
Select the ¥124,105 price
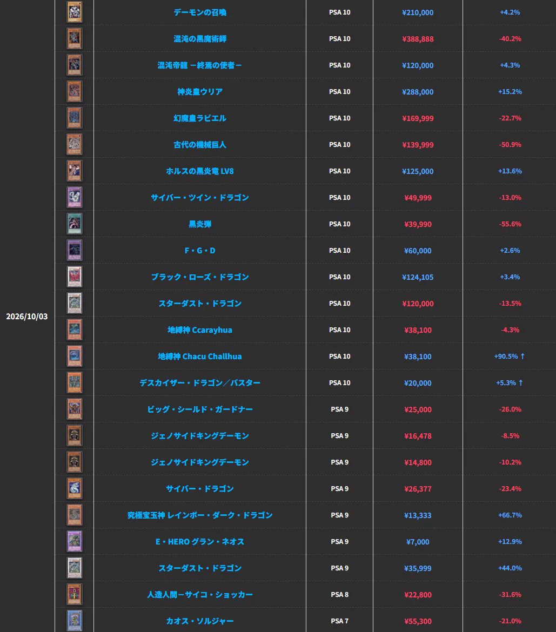pyautogui.click(x=418, y=277)
